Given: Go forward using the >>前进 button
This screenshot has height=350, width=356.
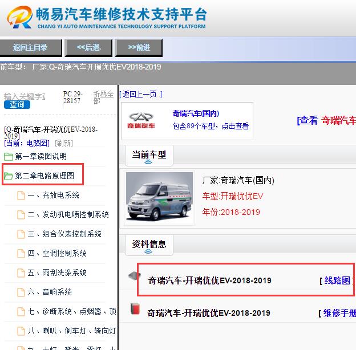Looking at the screenshot, I should [139, 48].
